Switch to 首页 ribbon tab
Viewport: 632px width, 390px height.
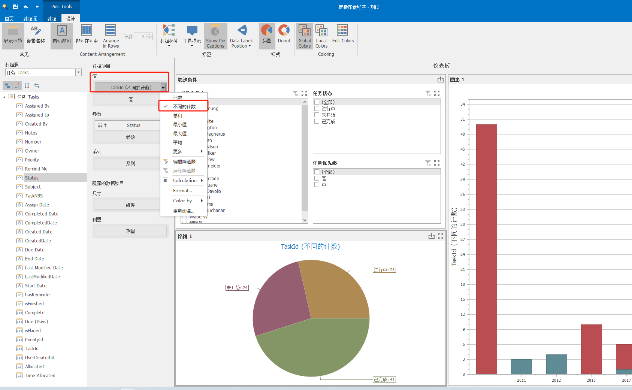click(x=9, y=19)
